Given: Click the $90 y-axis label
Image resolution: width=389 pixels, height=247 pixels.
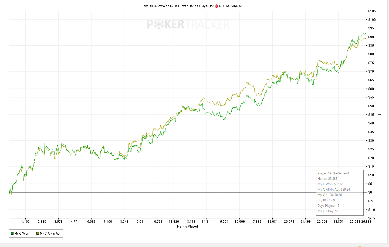Looking at the screenshot, I should pos(371,37).
